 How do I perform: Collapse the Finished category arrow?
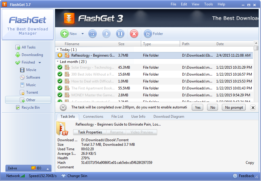[x=40, y=63]
